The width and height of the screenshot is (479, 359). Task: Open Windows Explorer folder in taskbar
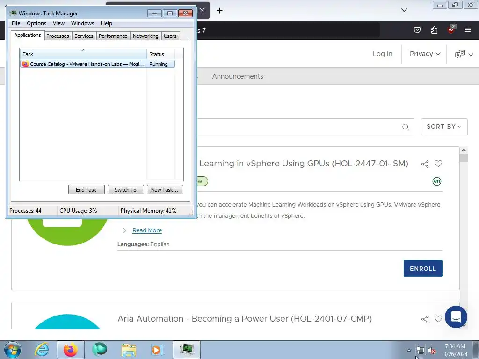coord(129,350)
